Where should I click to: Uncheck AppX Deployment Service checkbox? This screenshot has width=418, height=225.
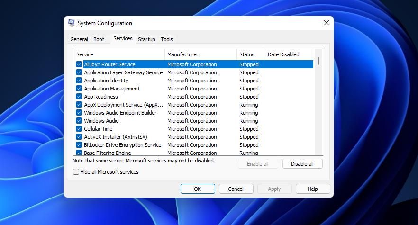point(79,105)
